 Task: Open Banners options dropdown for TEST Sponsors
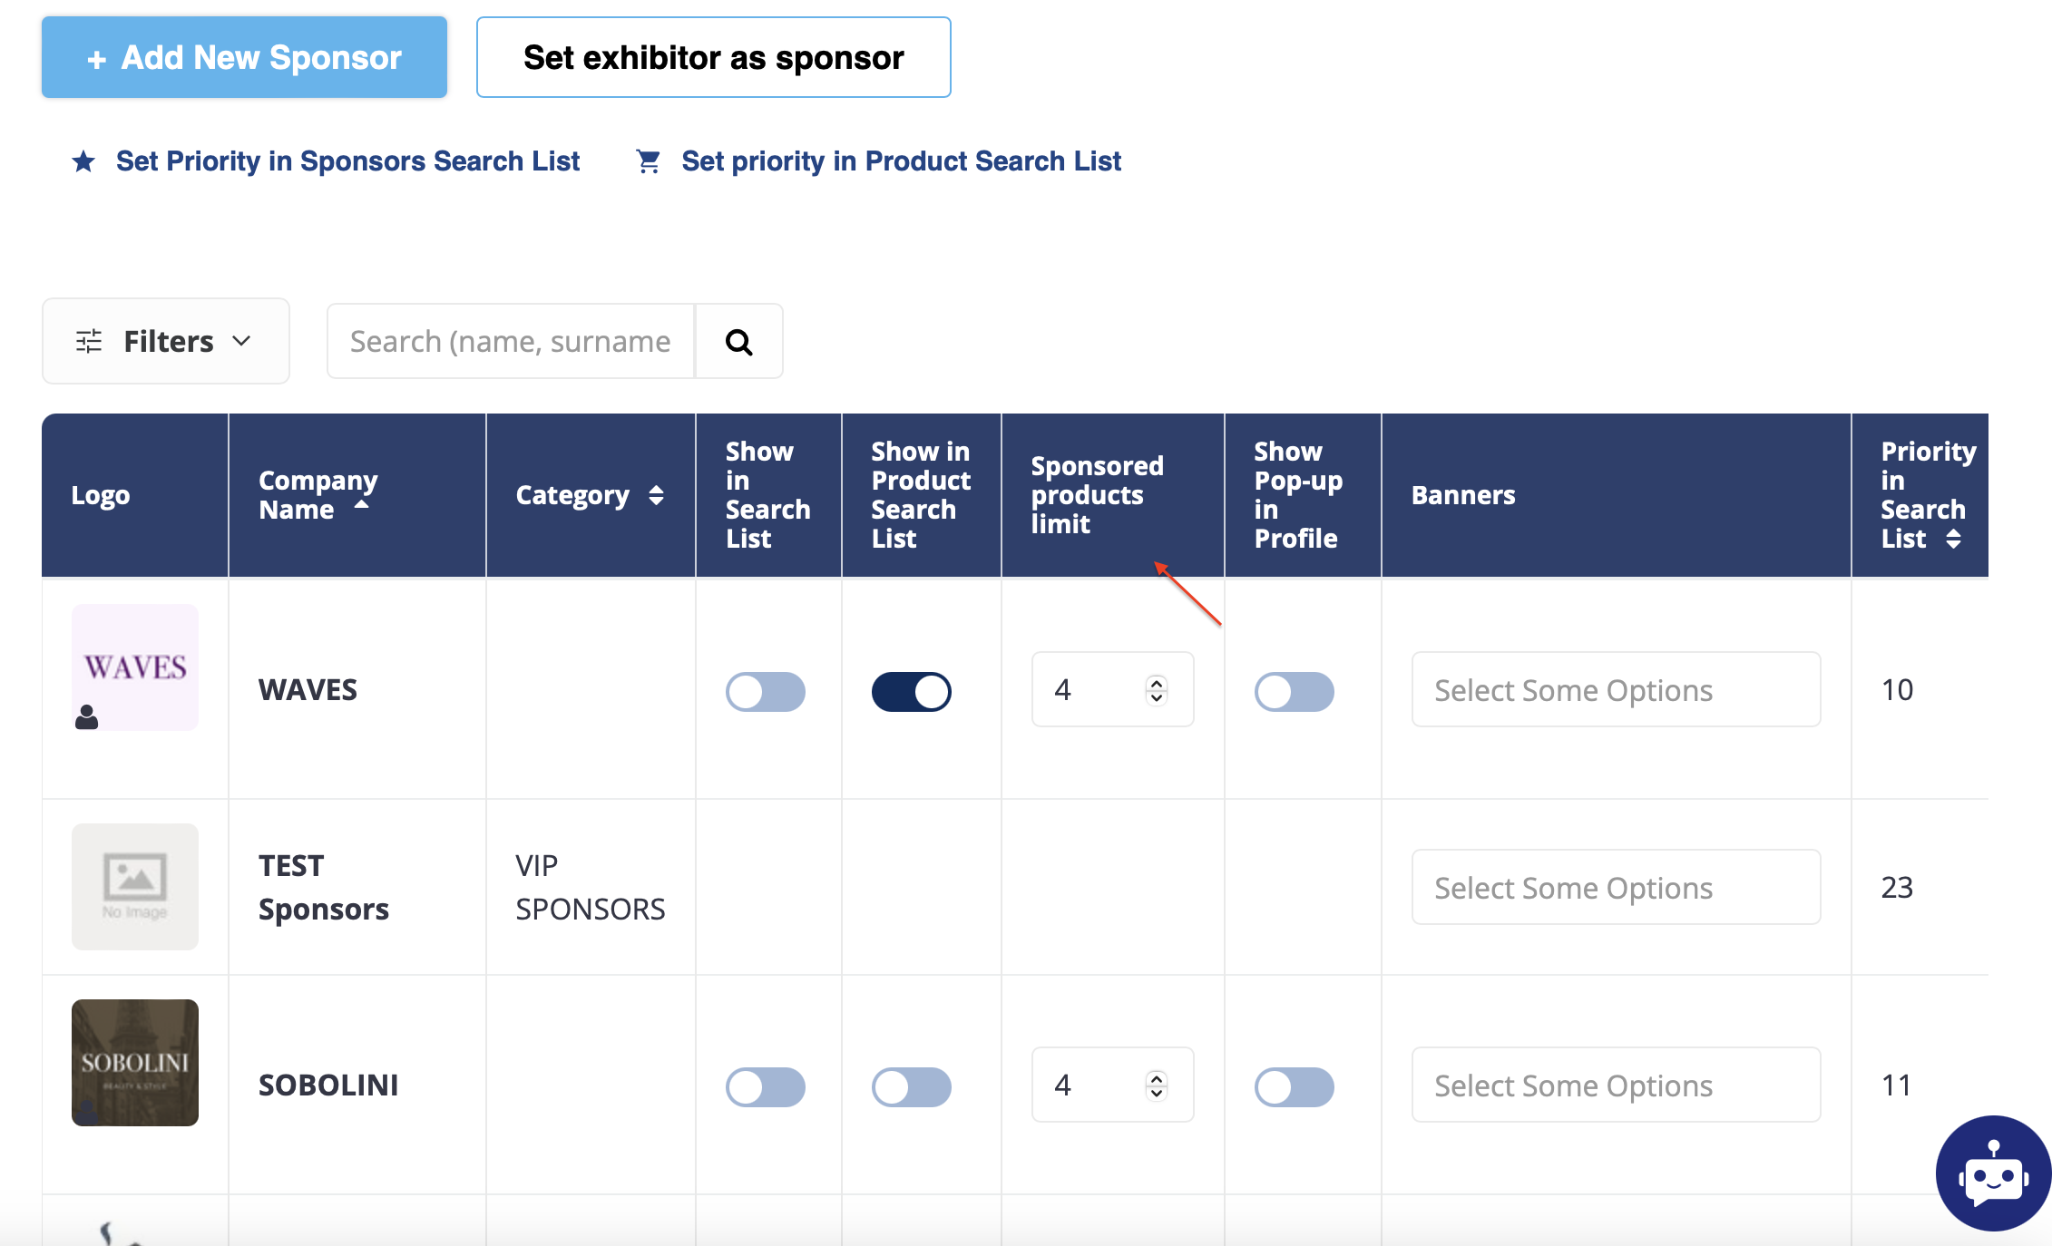pos(1615,888)
